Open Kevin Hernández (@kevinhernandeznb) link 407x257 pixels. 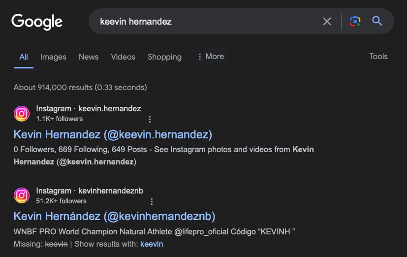click(114, 216)
